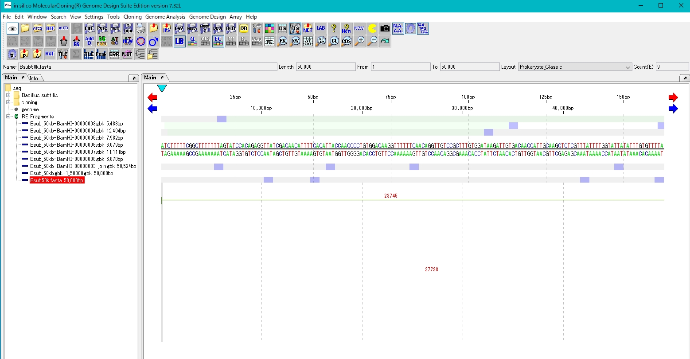Image resolution: width=690 pixels, height=359 pixels.
Task: Click the From field showing 1
Action: coord(401,67)
